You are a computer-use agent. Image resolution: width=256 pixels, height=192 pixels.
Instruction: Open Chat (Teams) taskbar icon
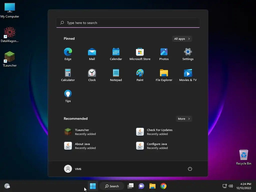(x=141, y=186)
